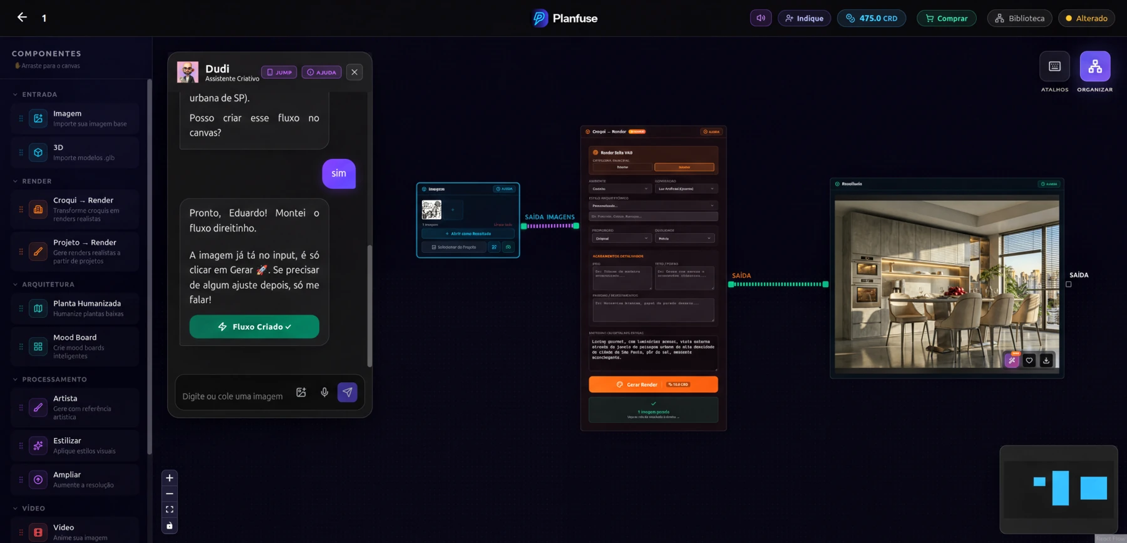Screen dimensions: 1127x543
Task: Click the Gerar Render button
Action: pos(653,384)
